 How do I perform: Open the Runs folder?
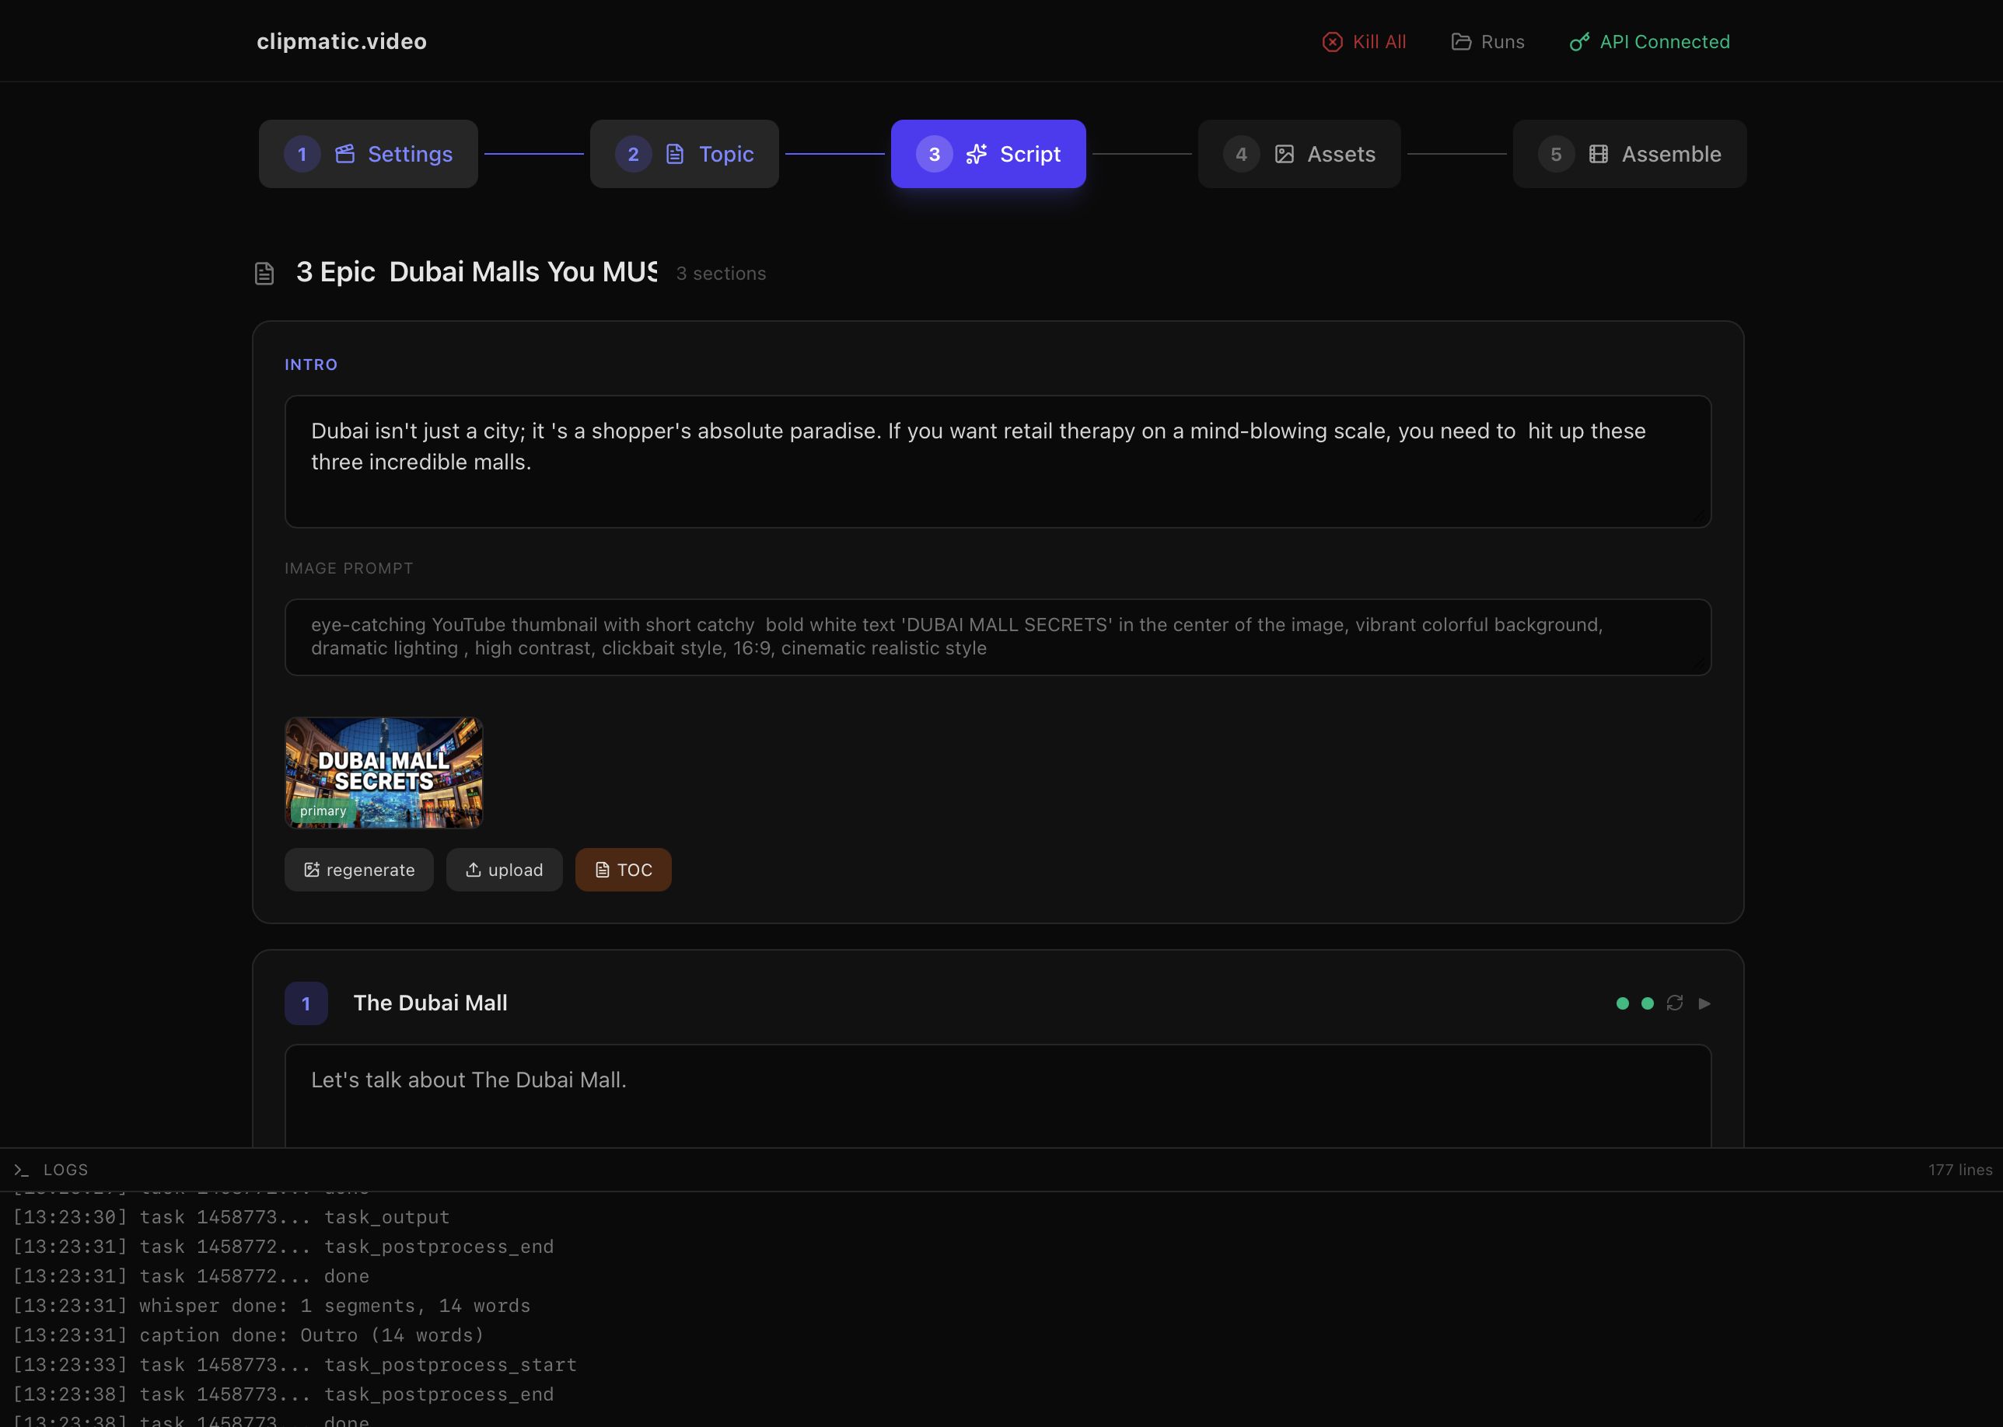click(1487, 41)
